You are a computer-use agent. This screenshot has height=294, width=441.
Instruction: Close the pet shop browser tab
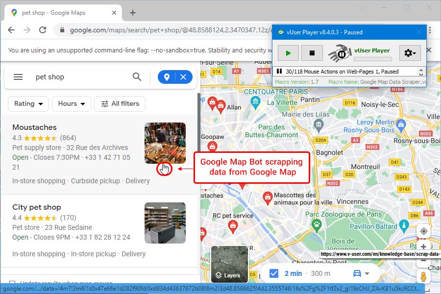click(x=114, y=13)
